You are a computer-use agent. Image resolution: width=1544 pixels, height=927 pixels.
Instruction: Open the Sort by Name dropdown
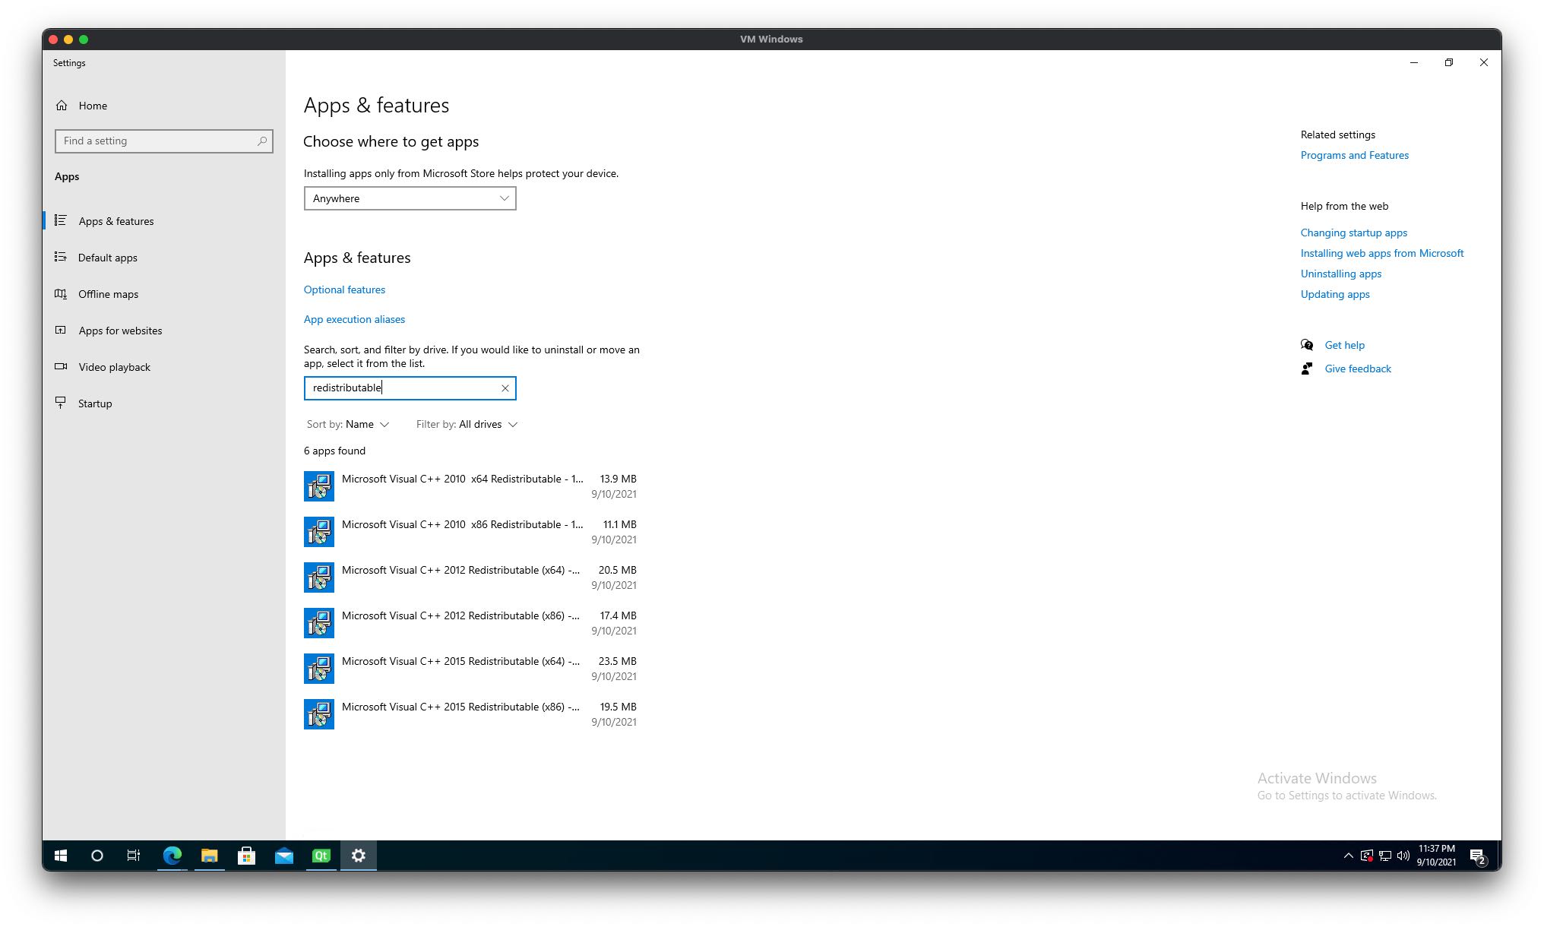(x=348, y=424)
